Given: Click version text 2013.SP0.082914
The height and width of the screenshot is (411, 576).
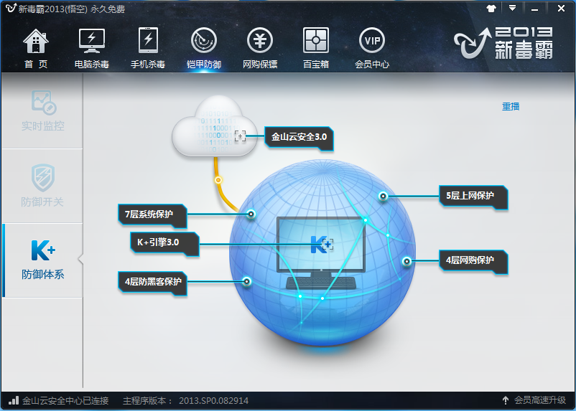Looking at the screenshot, I should [213, 400].
